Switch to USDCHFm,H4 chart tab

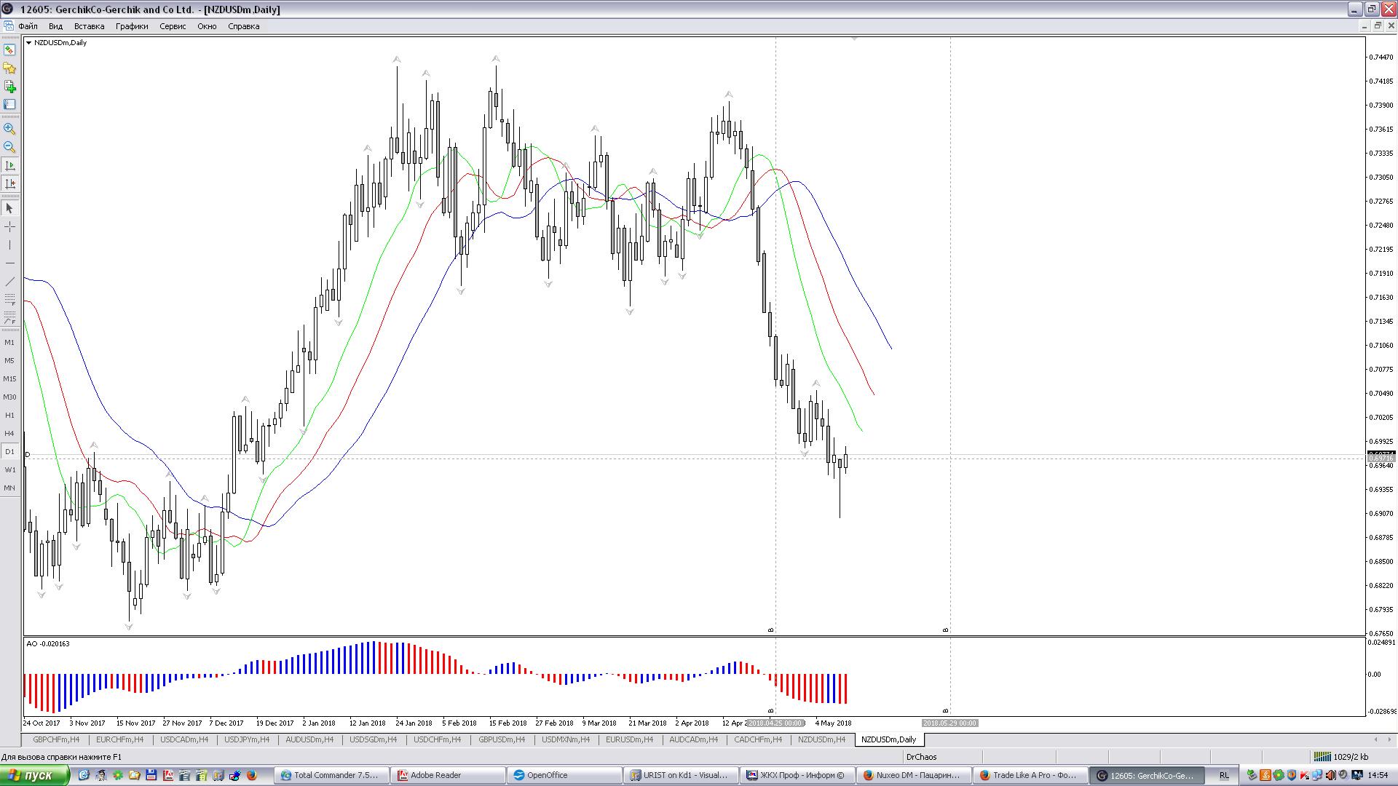pos(437,739)
